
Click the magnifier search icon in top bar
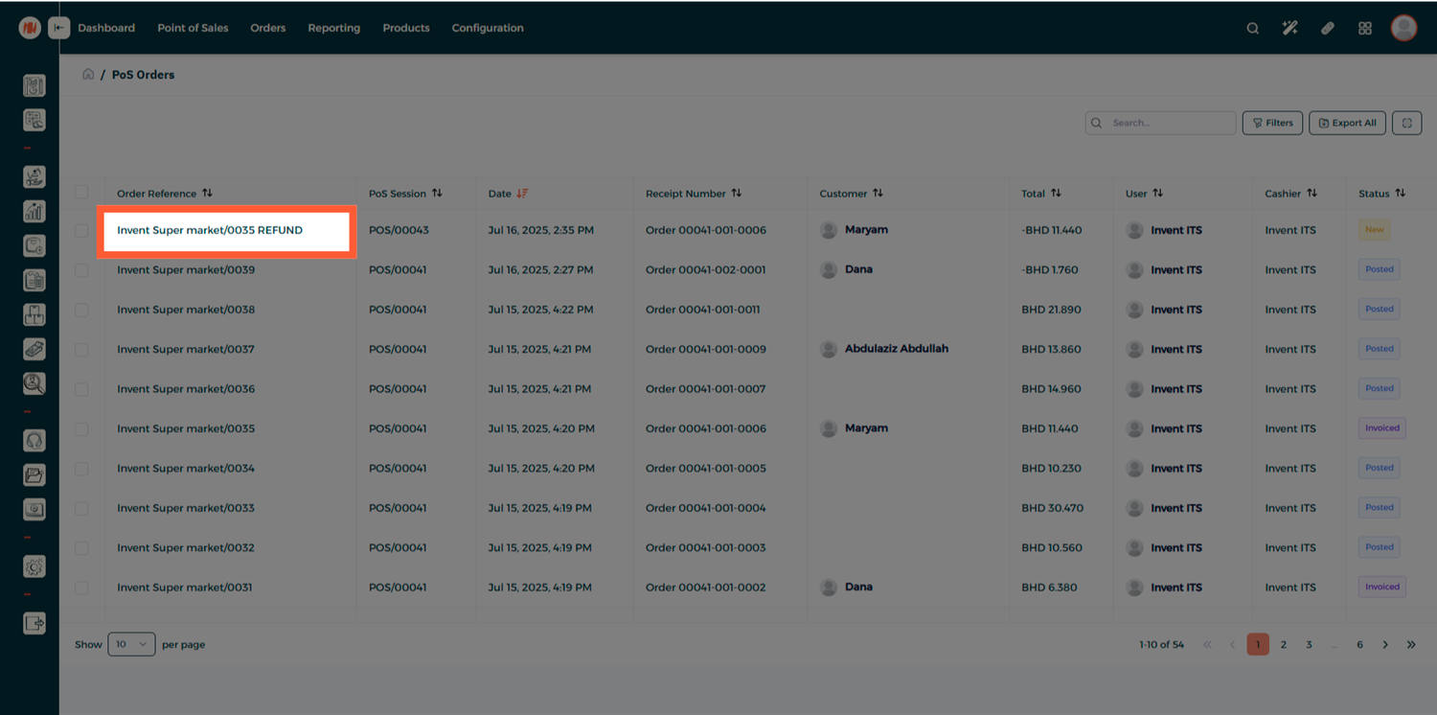pyautogui.click(x=1252, y=28)
